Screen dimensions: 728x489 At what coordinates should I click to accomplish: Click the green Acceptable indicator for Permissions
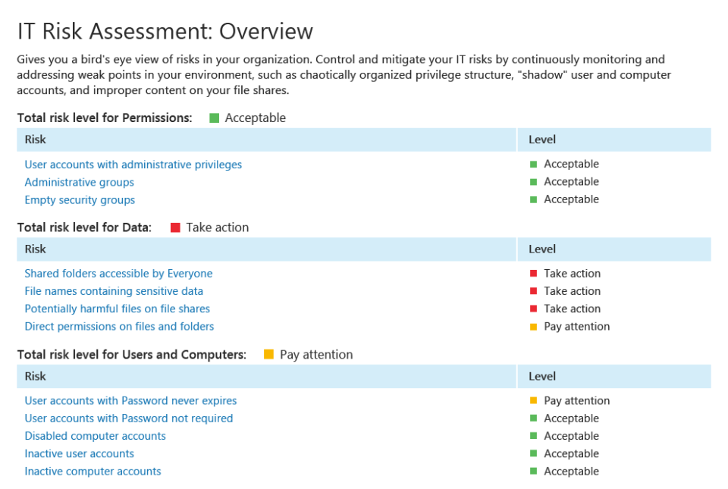(215, 118)
